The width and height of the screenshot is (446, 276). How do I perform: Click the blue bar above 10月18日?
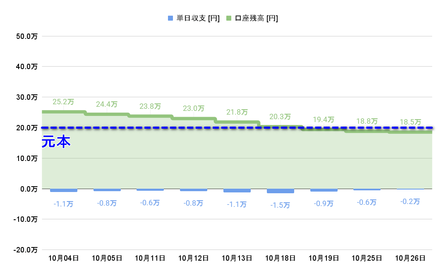coord(281,191)
